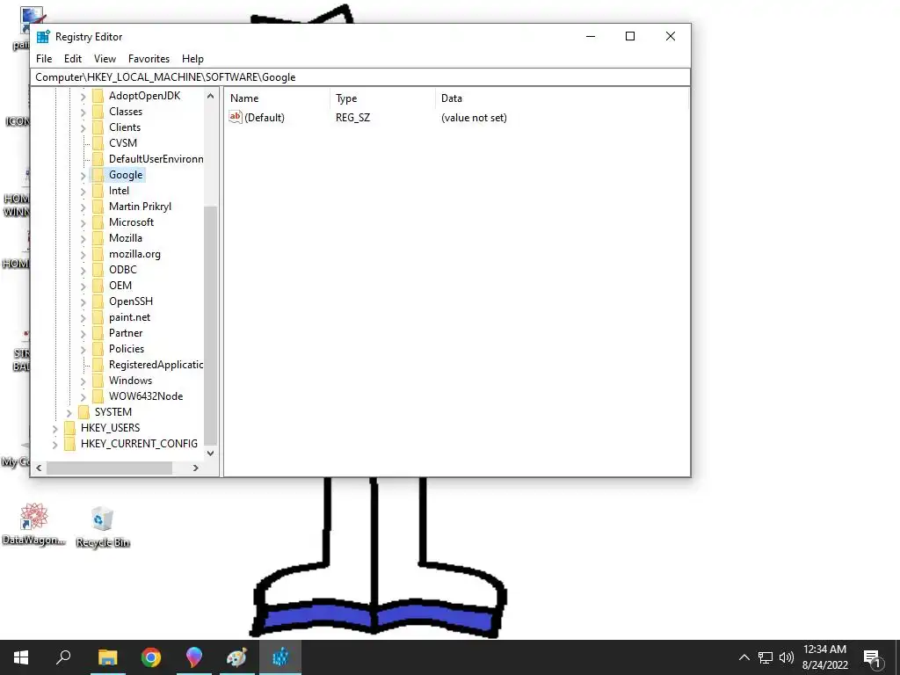Expand the Microsoft key
The image size is (900, 675).
click(x=83, y=222)
